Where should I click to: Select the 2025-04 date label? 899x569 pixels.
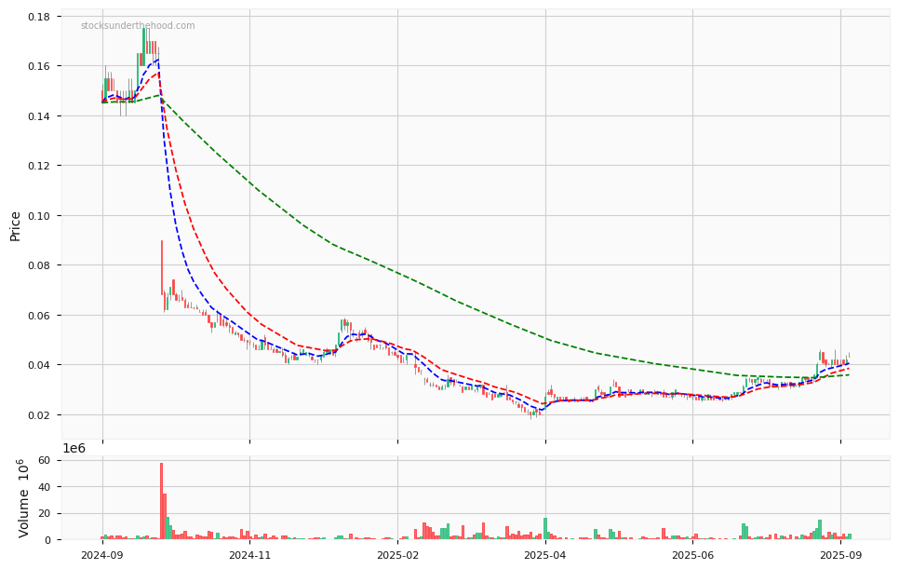point(545,555)
